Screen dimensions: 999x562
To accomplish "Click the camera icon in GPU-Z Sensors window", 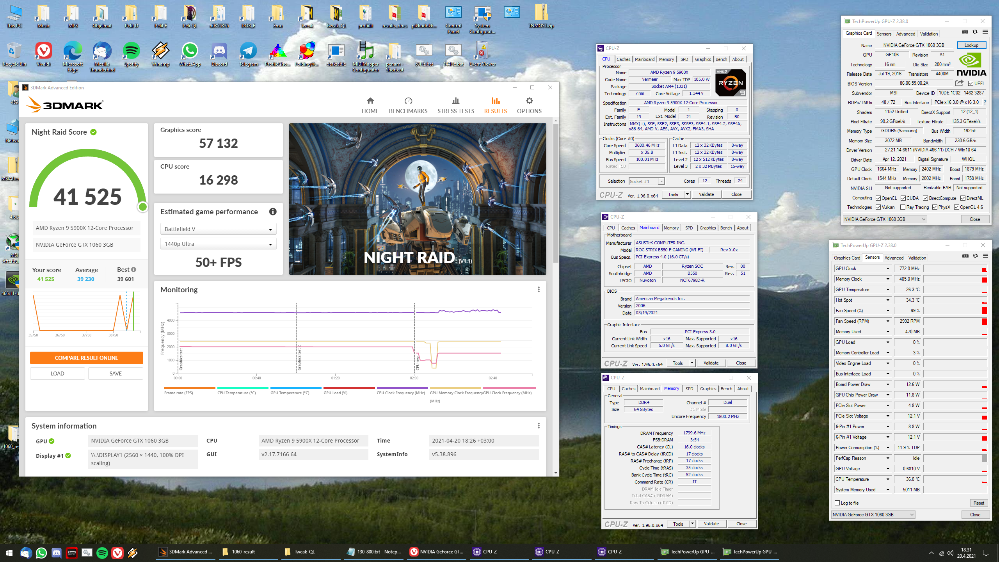I will [965, 256].
